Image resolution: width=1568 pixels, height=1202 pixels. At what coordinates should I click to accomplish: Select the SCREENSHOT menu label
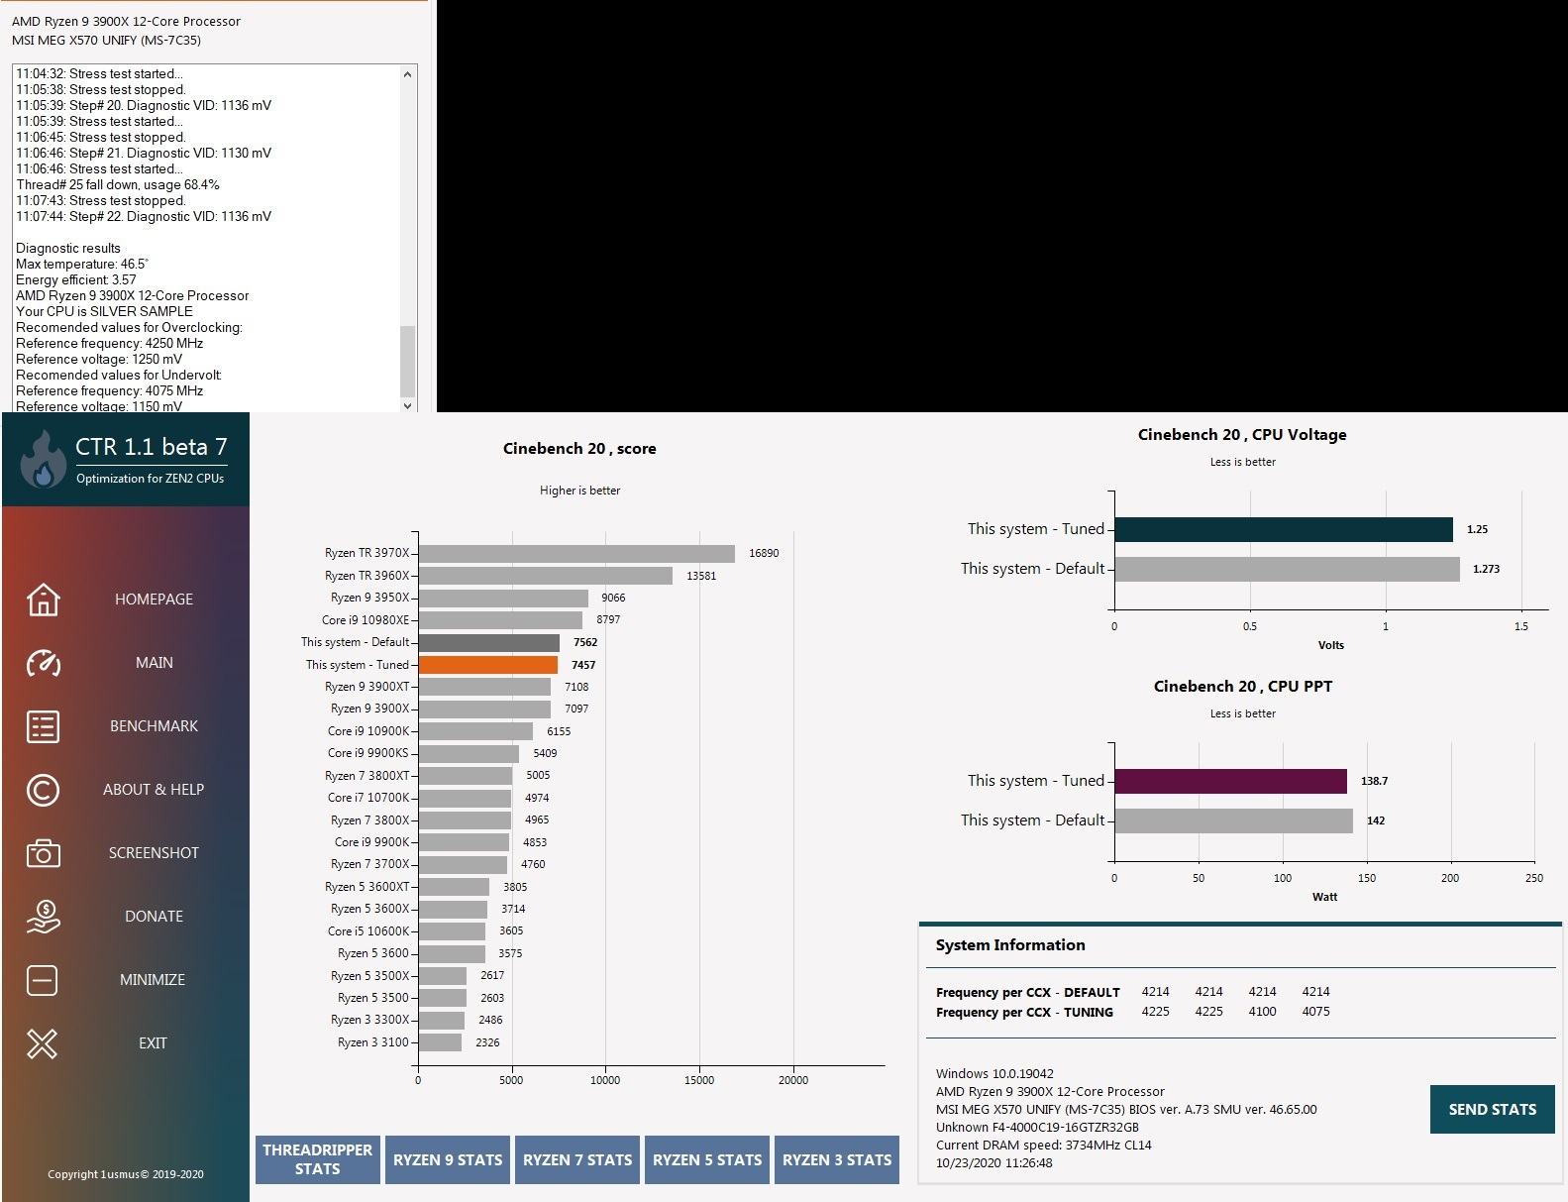(x=154, y=853)
